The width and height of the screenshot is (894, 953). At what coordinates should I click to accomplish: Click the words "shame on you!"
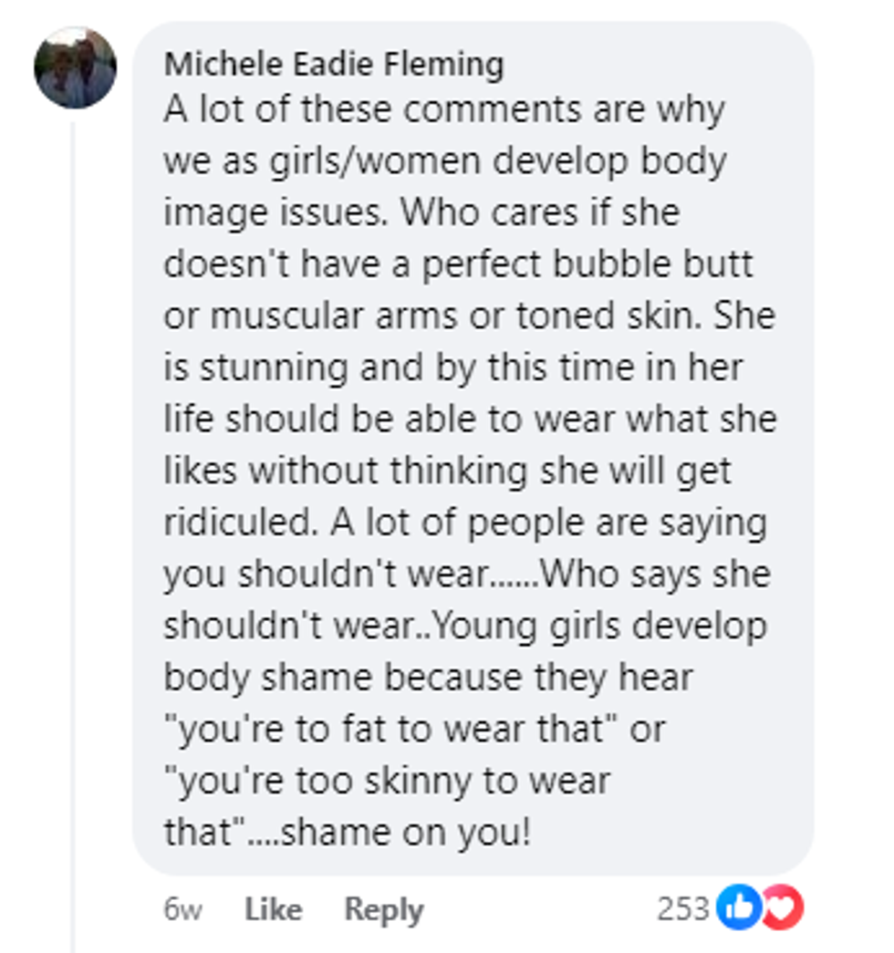pyautogui.click(x=407, y=833)
